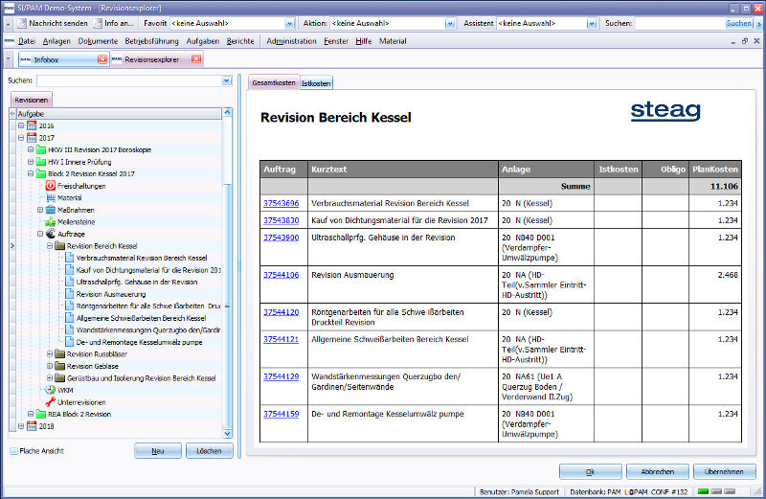Click the calendar icon next to 2018
This screenshot has height=499, width=766.
coord(32,426)
